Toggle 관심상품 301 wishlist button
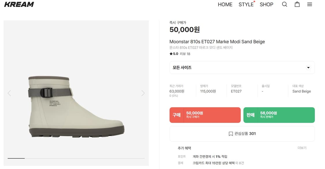325x169 pixels. pyautogui.click(x=242, y=134)
